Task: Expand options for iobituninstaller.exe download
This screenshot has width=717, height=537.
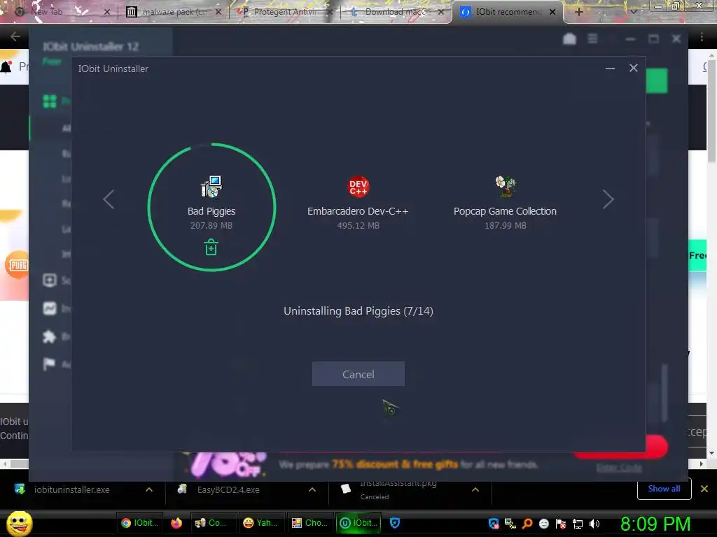Action: tap(149, 489)
